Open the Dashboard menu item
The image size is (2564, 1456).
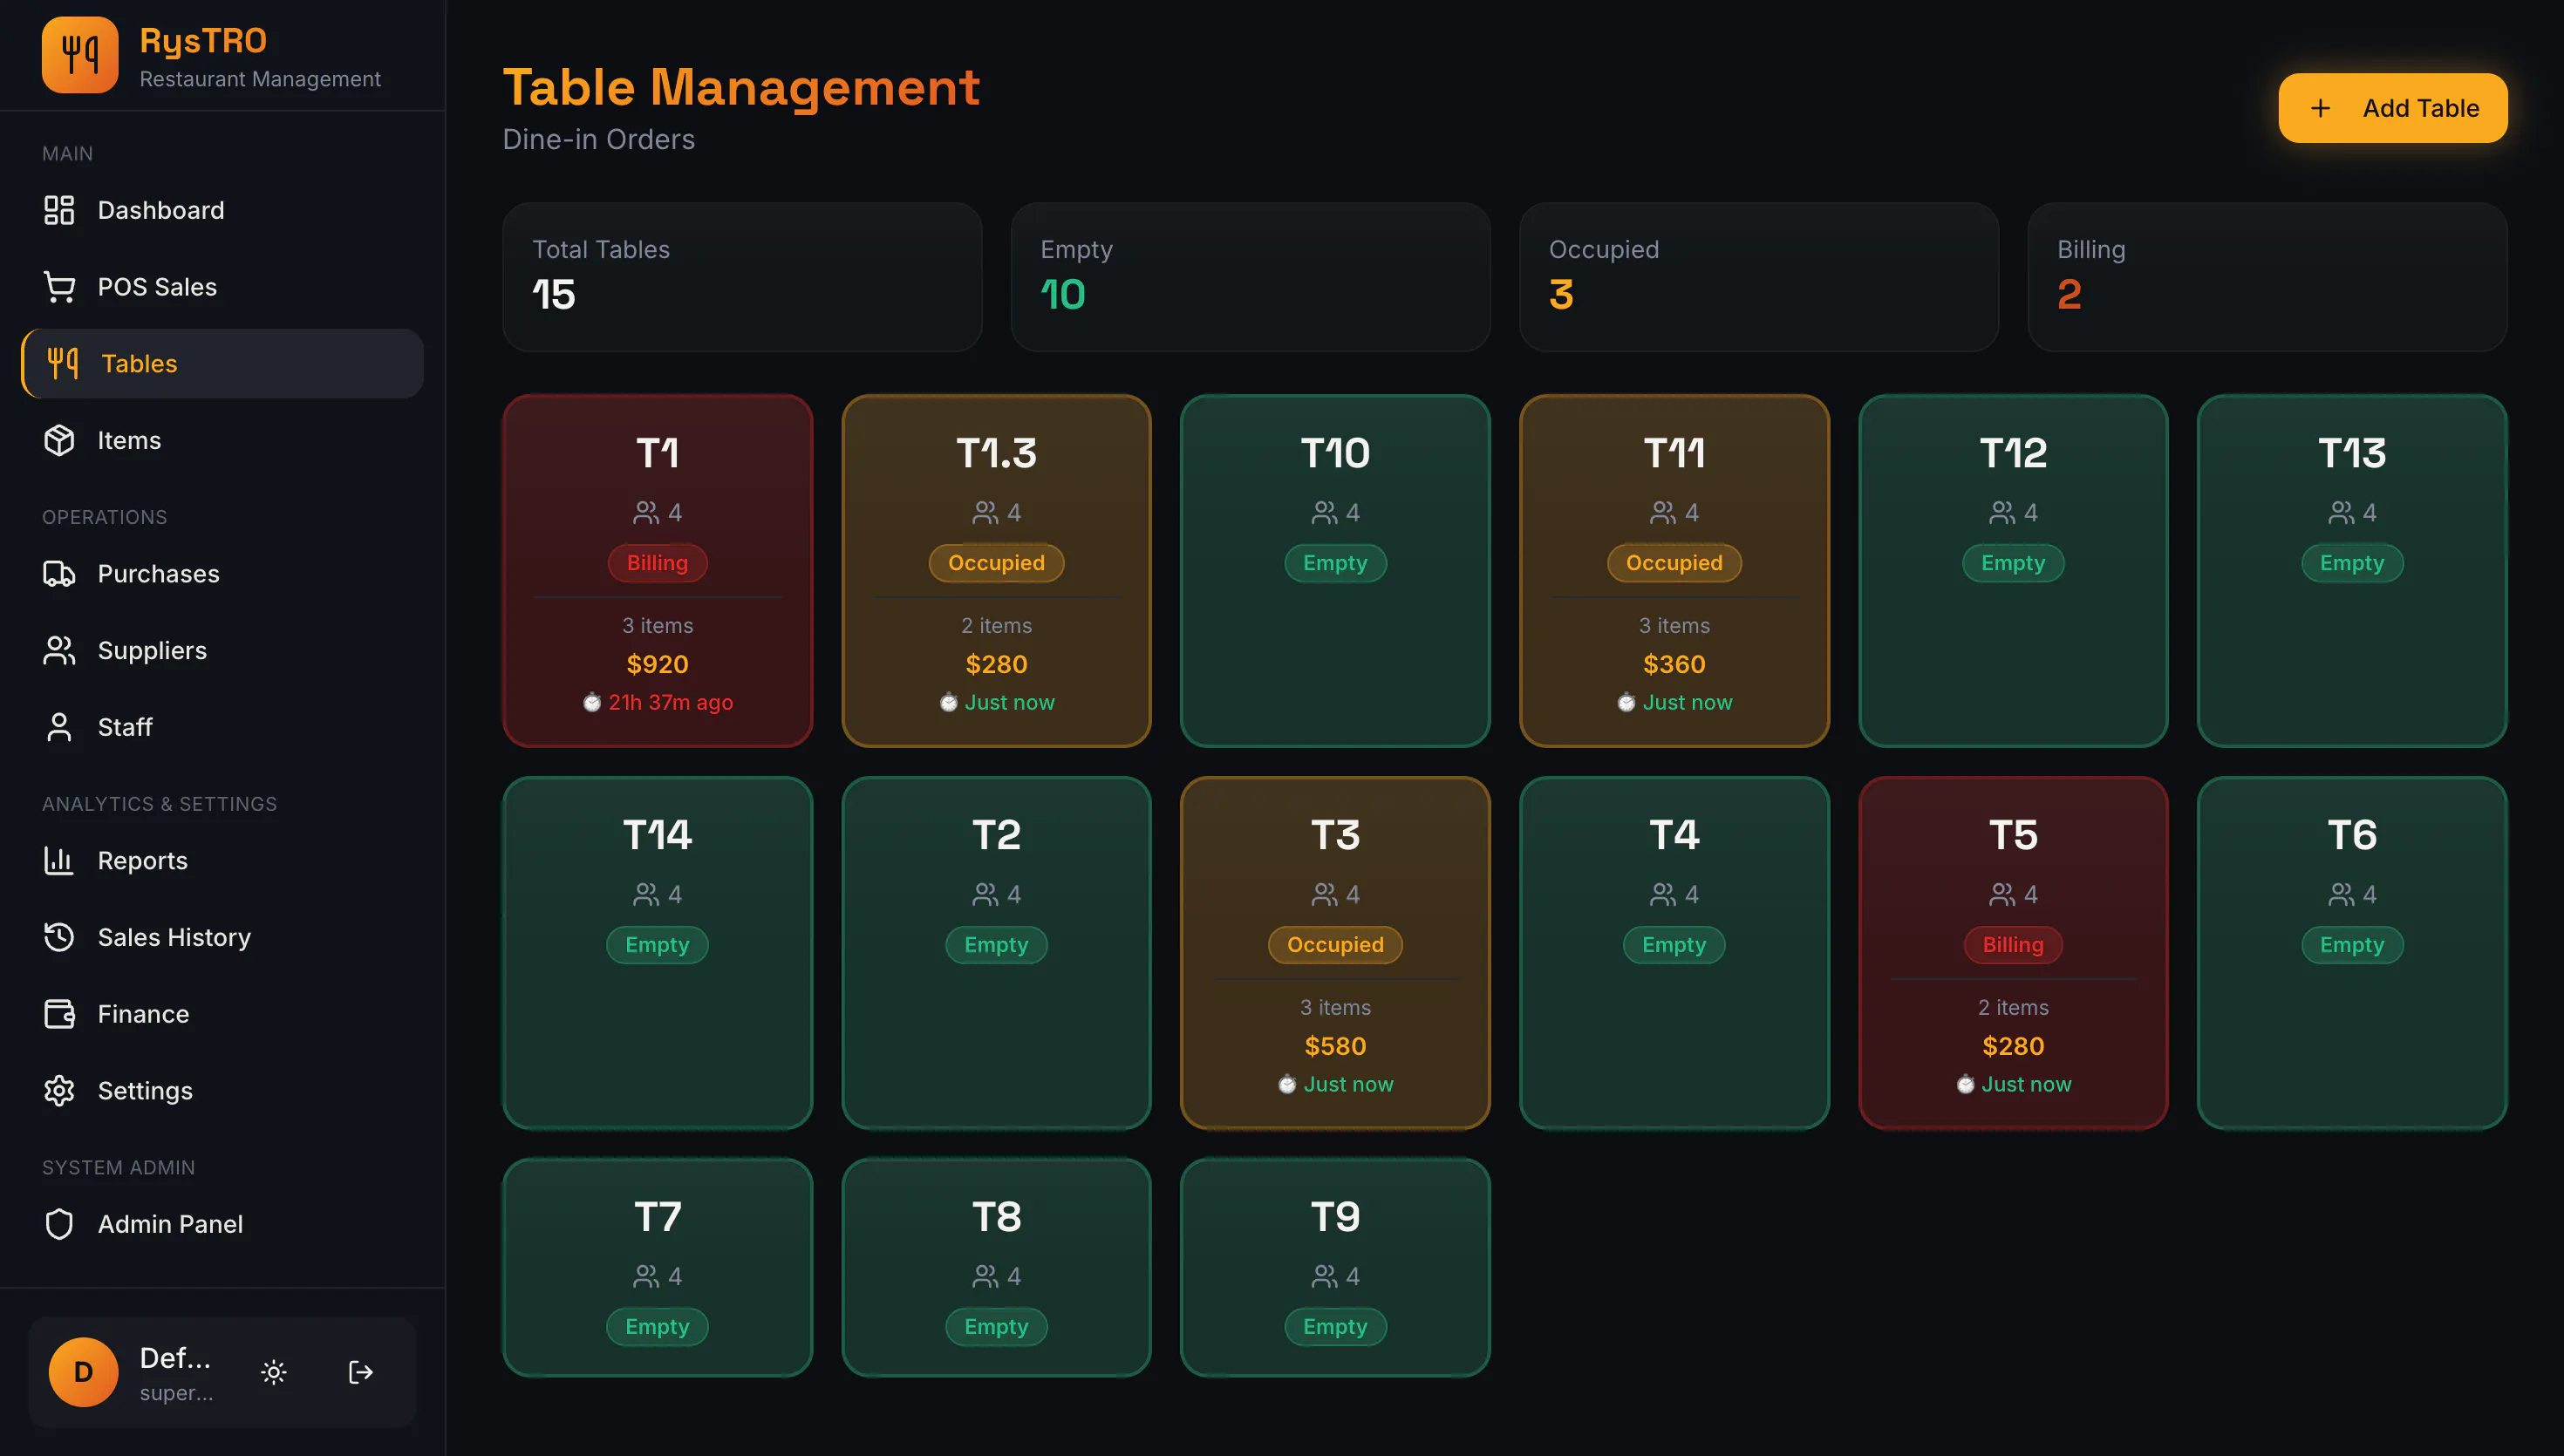coord(222,210)
